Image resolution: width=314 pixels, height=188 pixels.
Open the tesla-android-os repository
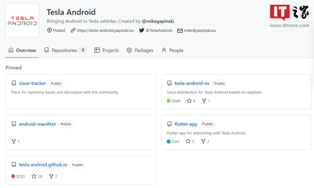click(x=192, y=83)
